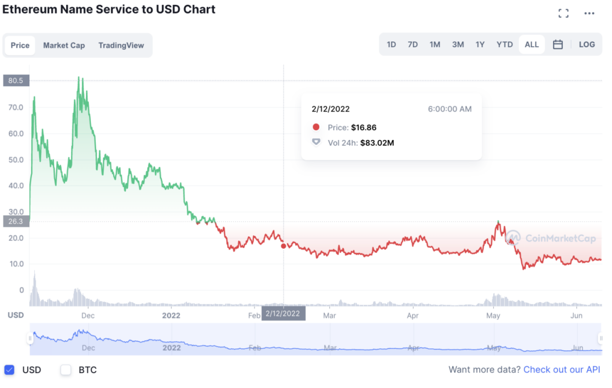Uncheck the USD currency checkbox

[x=9, y=370]
